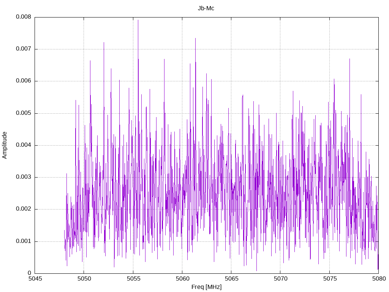This screenshot has width=389, height=292.
Task: Click the x-axis tick label 5055
Action: (133, 279)
